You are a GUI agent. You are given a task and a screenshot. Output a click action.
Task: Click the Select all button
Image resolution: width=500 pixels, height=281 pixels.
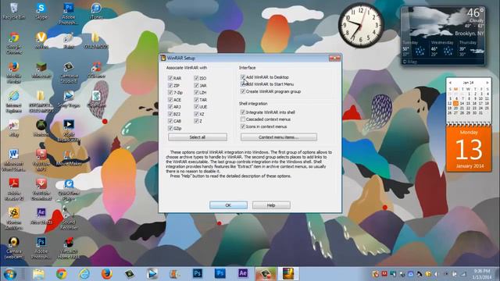(x=198, y=137)
